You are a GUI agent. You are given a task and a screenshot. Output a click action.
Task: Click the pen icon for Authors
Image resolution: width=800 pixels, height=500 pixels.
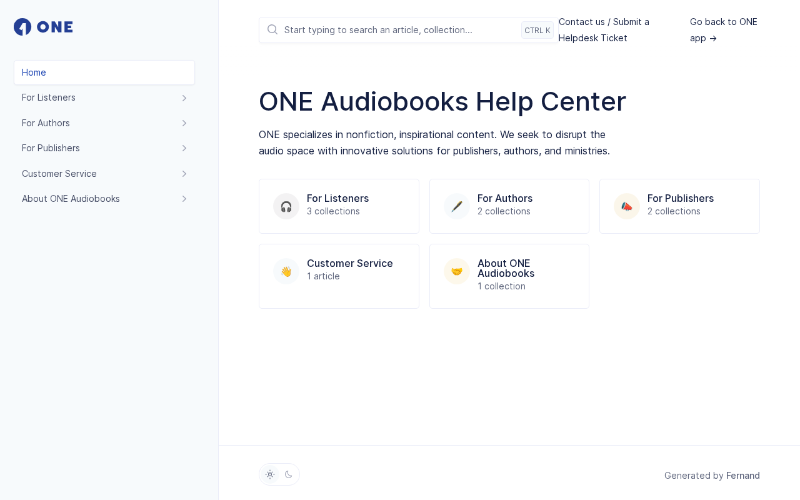pyautogui.click(x=457, y=206)
